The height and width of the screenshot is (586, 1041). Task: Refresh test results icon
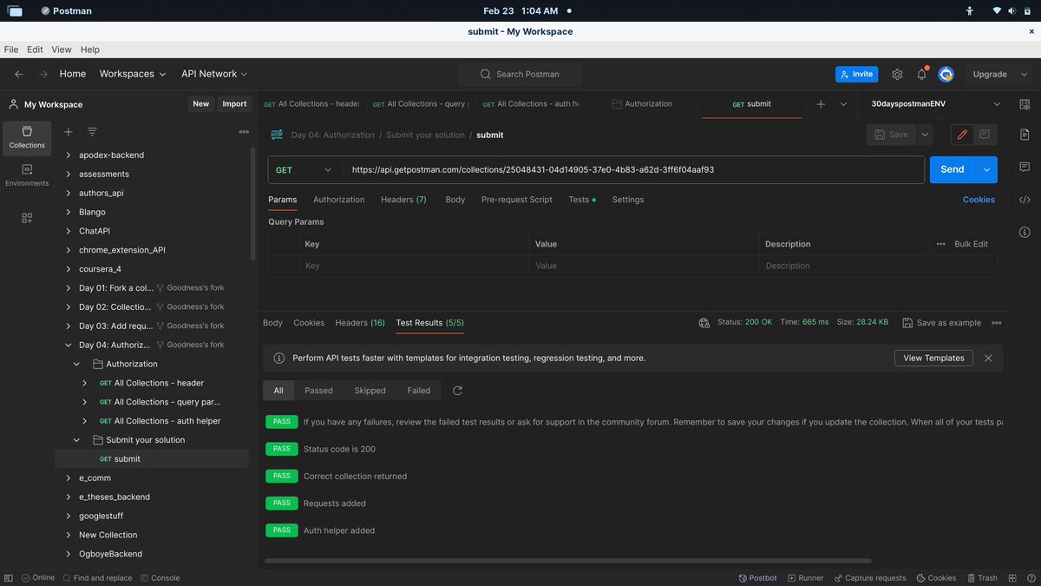(x=457, y=391)
